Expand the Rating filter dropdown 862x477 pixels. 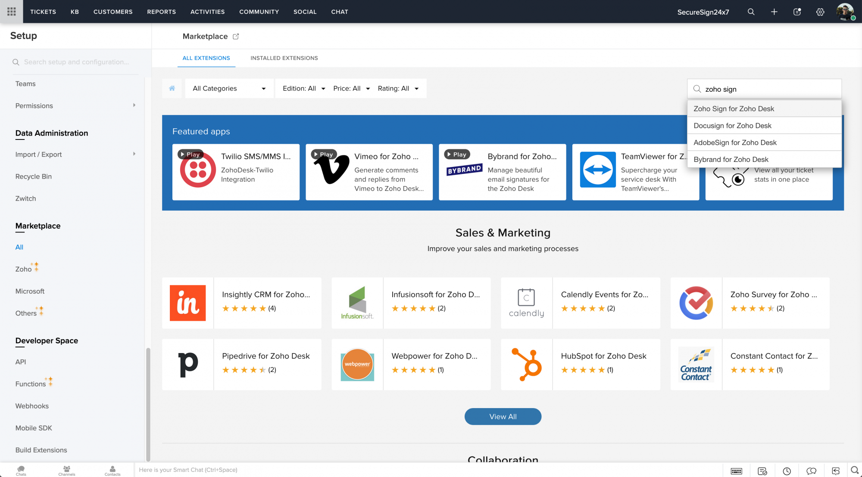click(398, 88)
